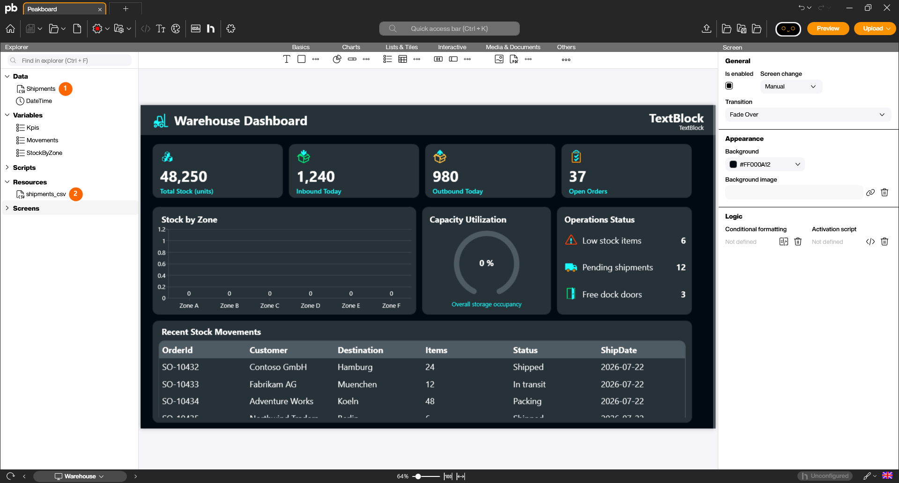This screenshot has width=899, height=483.
Task: Open the Others controls ellipsis
Action: [x=566, y=59]
